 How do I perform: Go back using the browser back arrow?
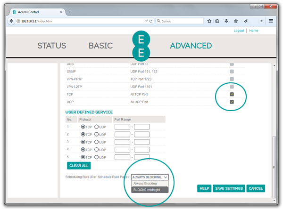[x=11, y=21]
